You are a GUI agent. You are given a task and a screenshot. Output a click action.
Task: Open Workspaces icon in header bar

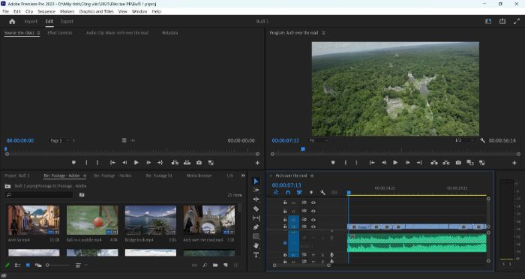pos(488,22)
